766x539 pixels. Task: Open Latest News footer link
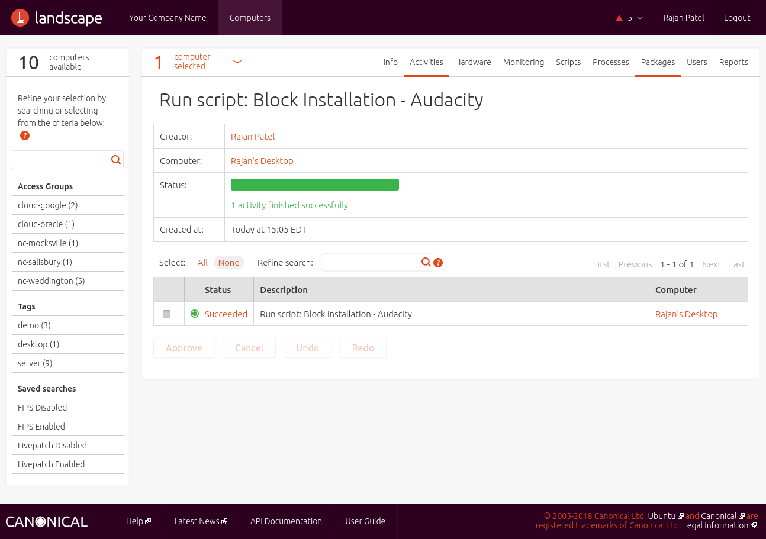pyautogui.click(x=197, y=521)
